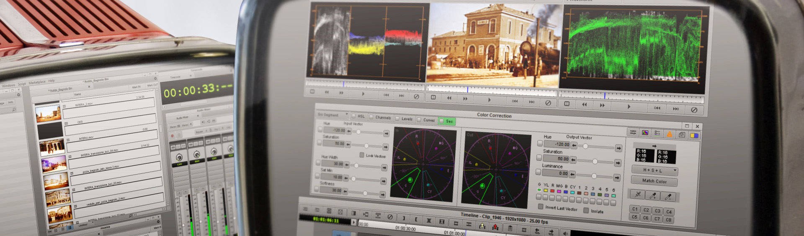This screenshot has height=236, width=804.
Task: Click Input Vector Hue slider handle
Action: 358,132
